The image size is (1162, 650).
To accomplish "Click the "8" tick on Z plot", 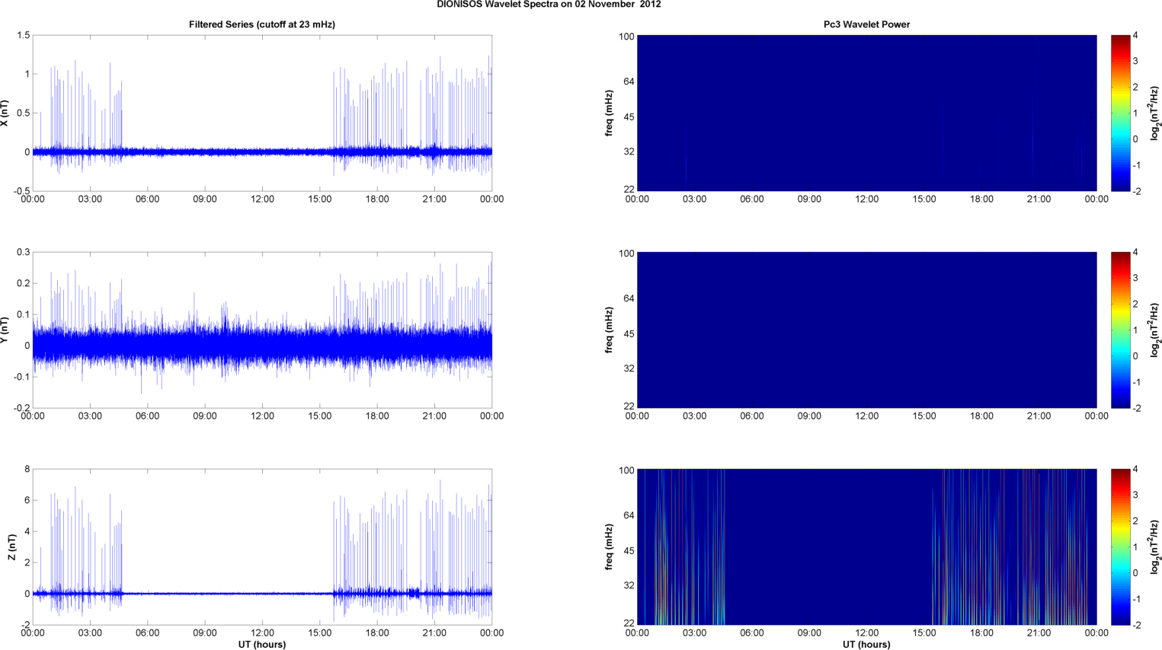I will [27, 470].
